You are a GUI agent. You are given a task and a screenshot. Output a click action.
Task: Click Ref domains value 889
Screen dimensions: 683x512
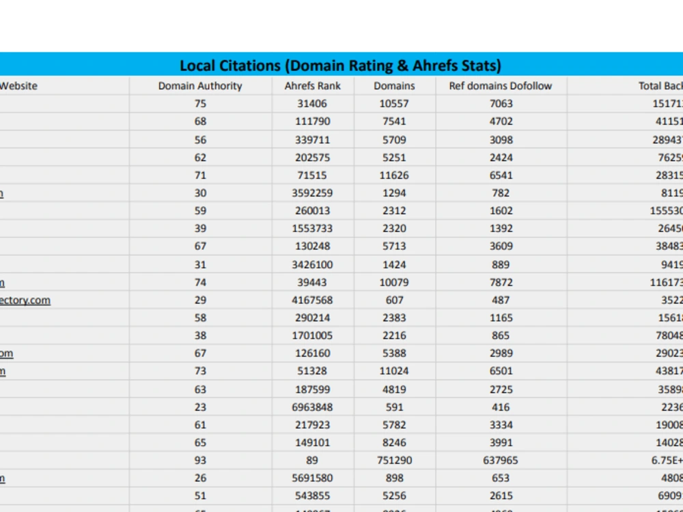coord(501,265)
